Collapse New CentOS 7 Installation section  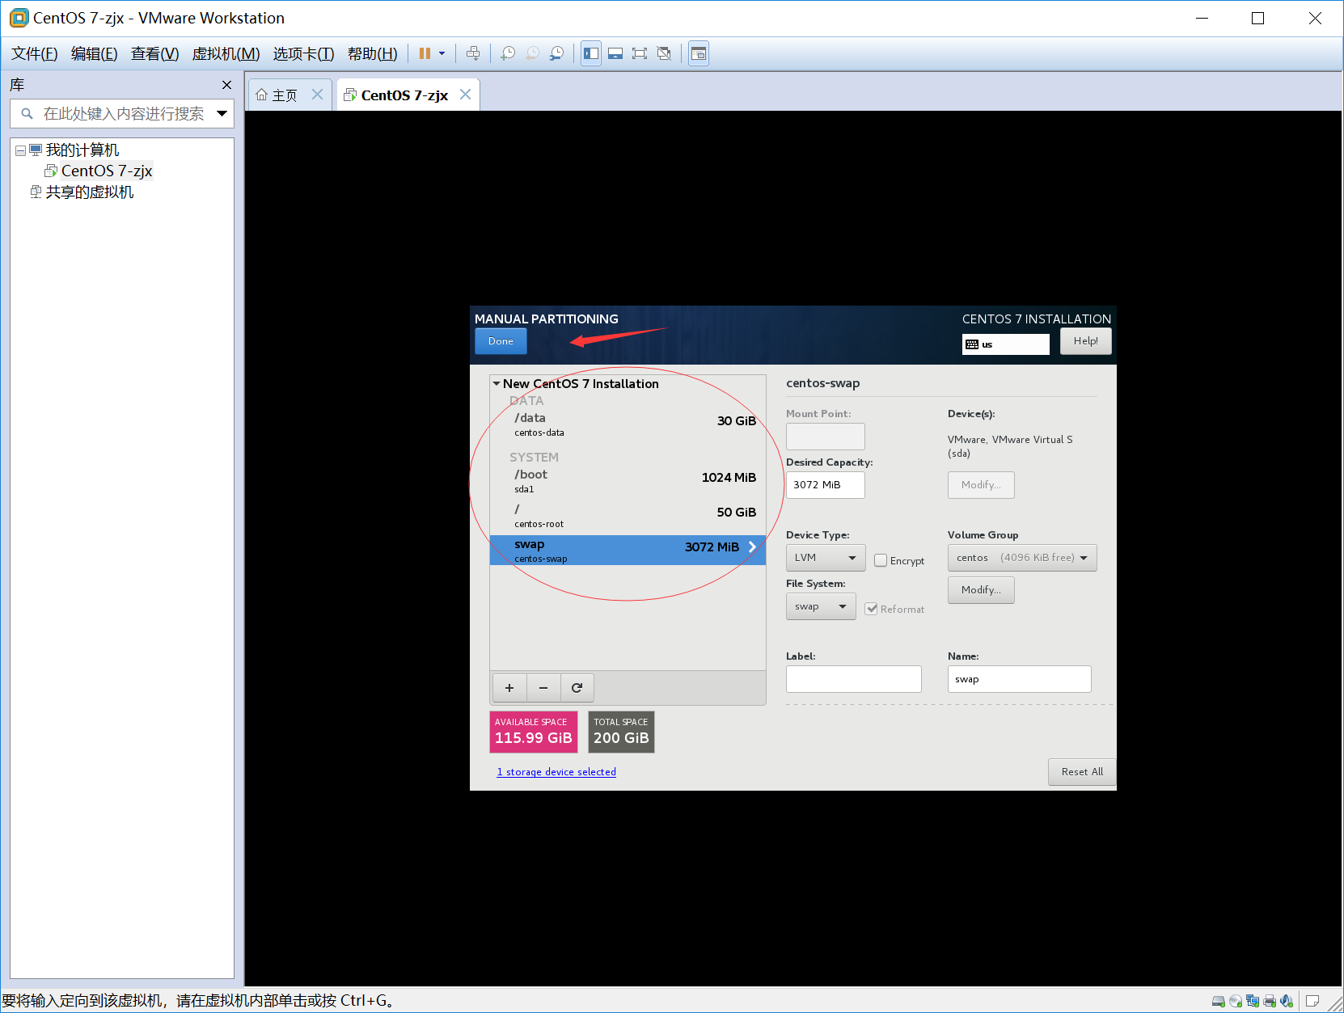pos(497,384)
